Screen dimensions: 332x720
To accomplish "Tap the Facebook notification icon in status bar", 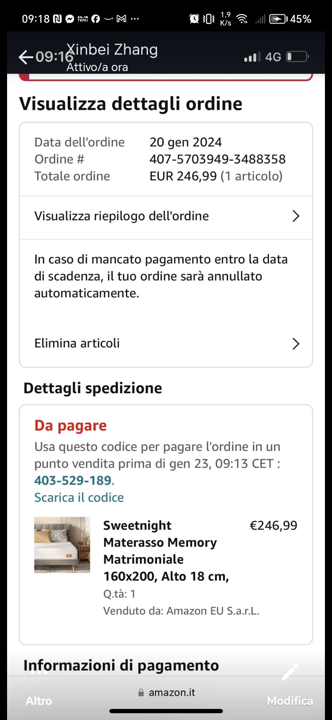I will (x=96, y=19).
